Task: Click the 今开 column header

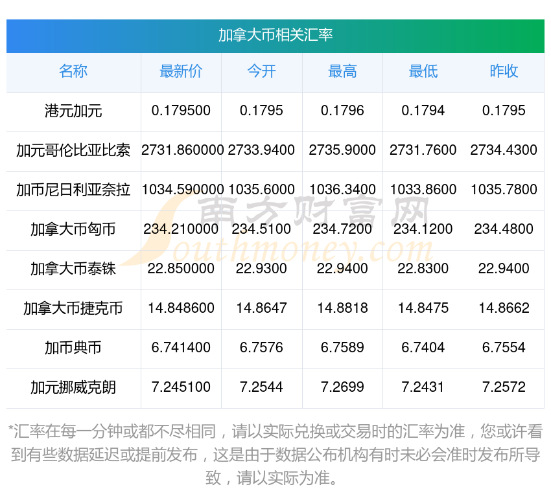Action: click(261, 71)
